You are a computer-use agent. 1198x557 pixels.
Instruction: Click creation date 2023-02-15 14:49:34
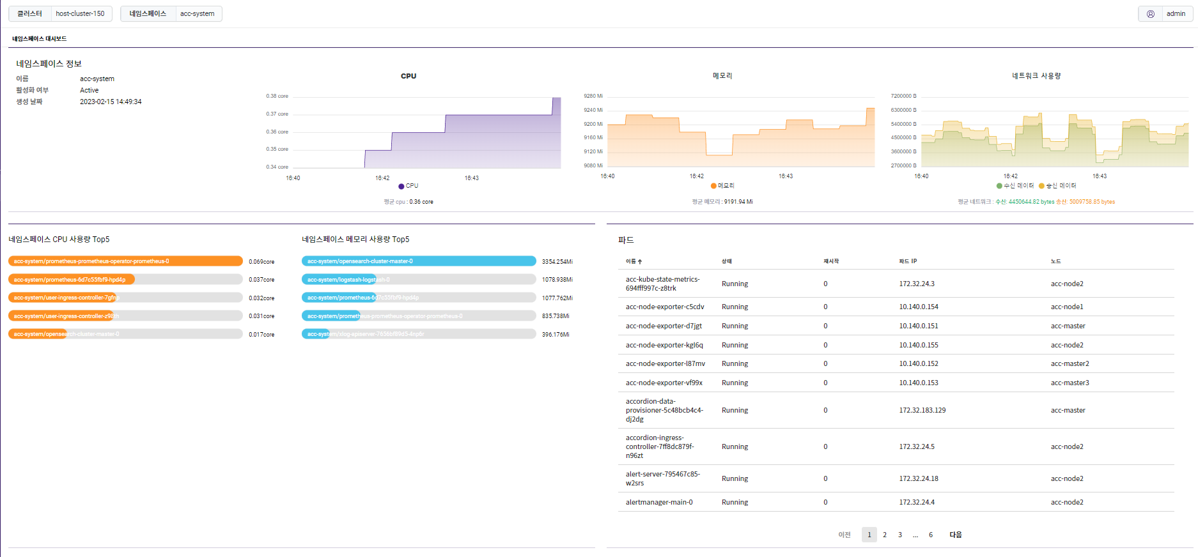(x=111, y=102)
